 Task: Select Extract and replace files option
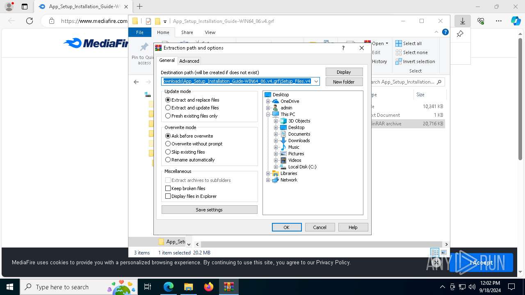point(192,100)
